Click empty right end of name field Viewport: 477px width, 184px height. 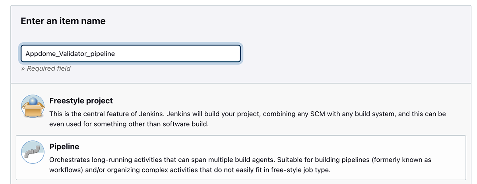click(x=199, y=54)
